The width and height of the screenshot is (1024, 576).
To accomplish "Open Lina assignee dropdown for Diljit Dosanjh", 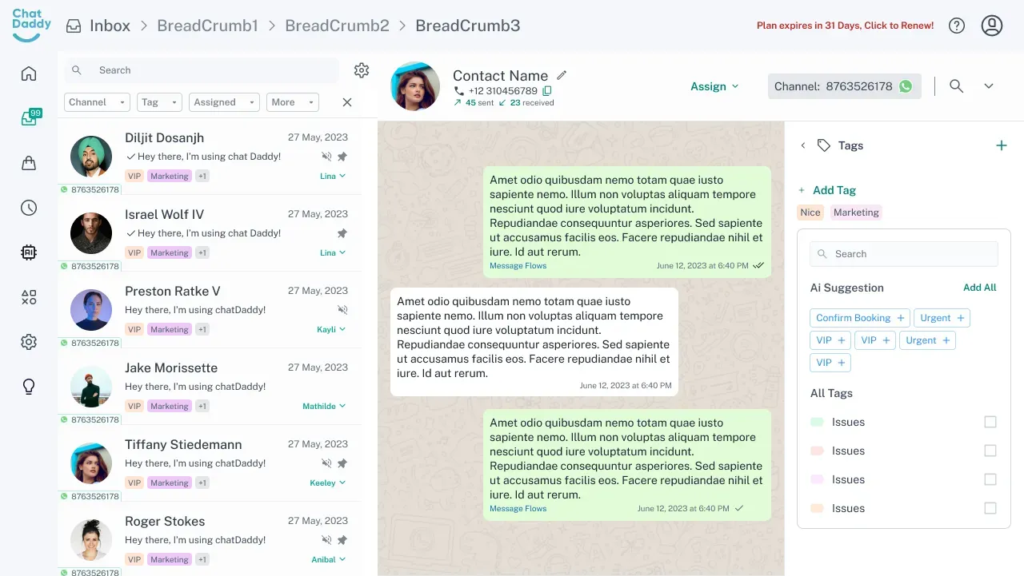I will (x=333, y=176).
